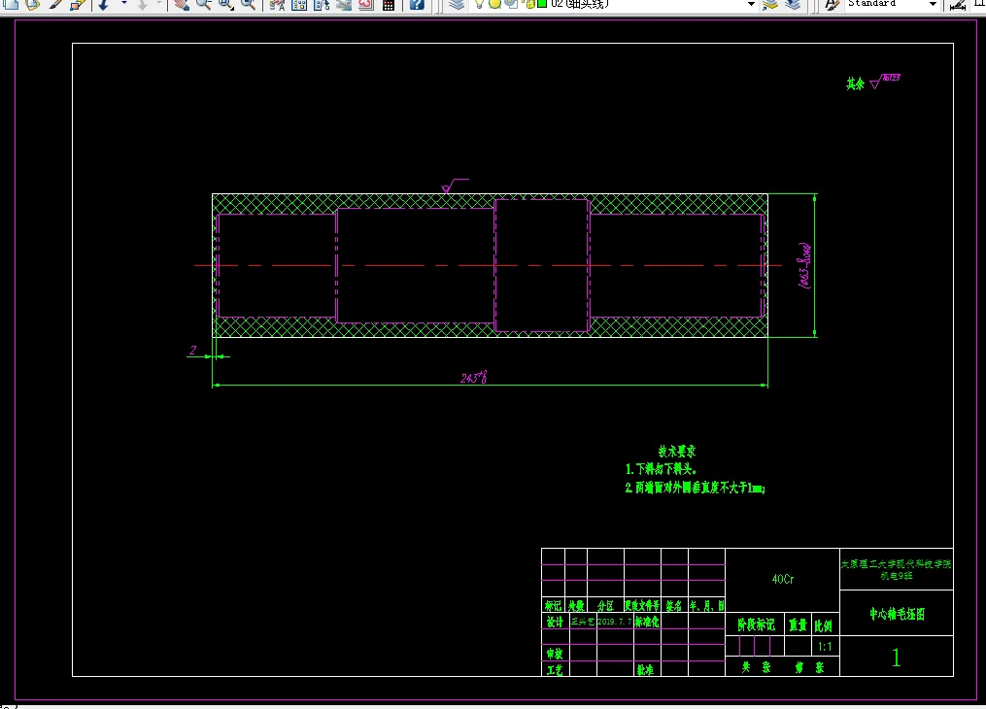
Task: Open the Tool Palettes window icon
Action: [x=322, y=5]
